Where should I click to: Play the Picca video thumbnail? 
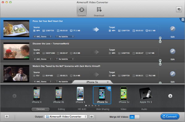tap(16, 28)
